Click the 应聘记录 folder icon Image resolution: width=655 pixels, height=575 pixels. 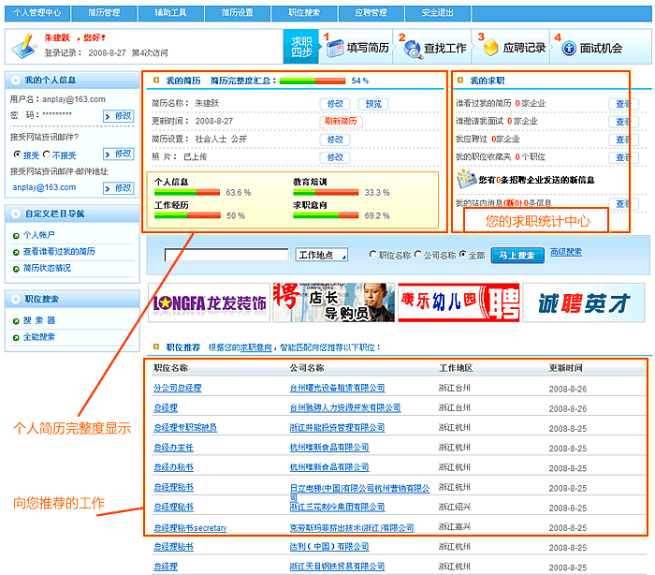[x=488, y=48]
